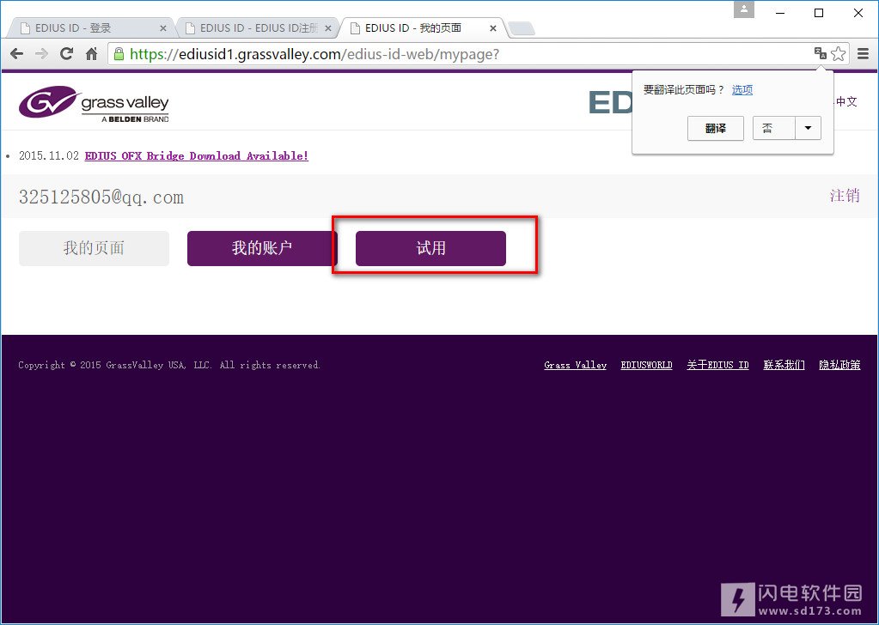
Task: Open the 选项 options in translate popup
Action: point(741,89)
